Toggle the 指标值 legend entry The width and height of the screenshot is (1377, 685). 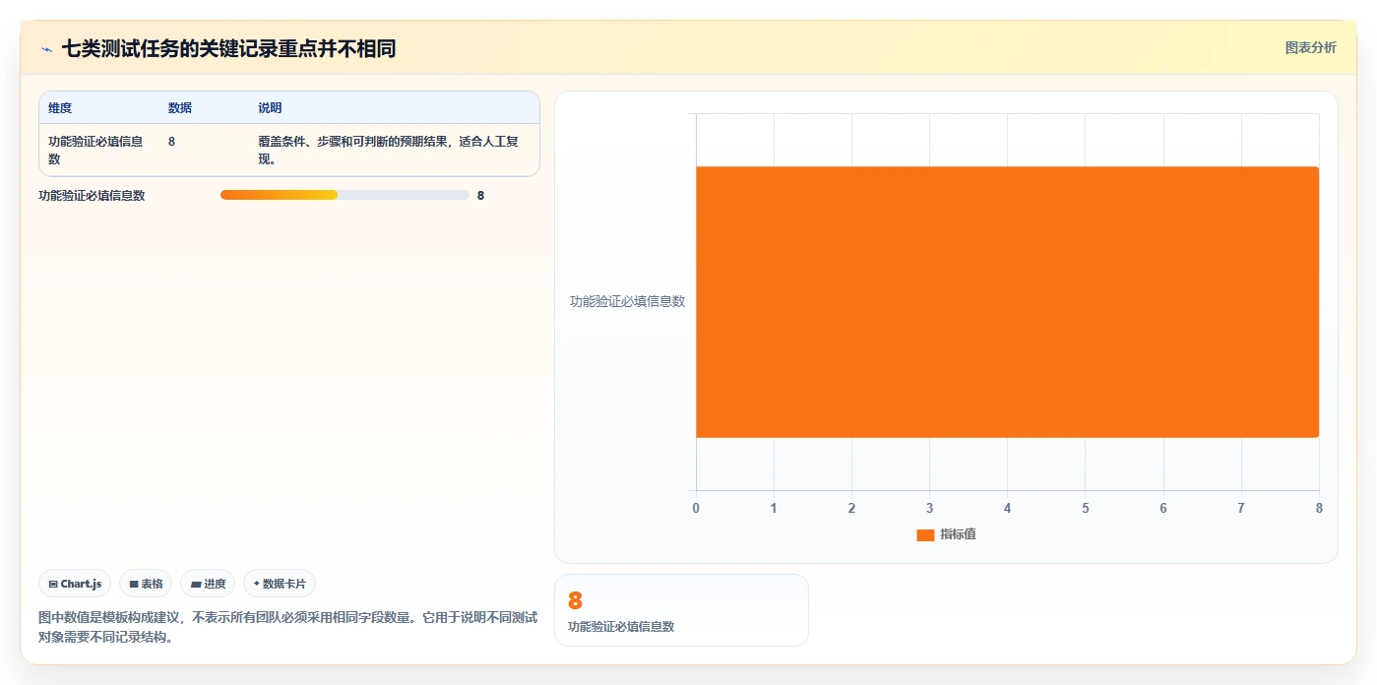946,534
